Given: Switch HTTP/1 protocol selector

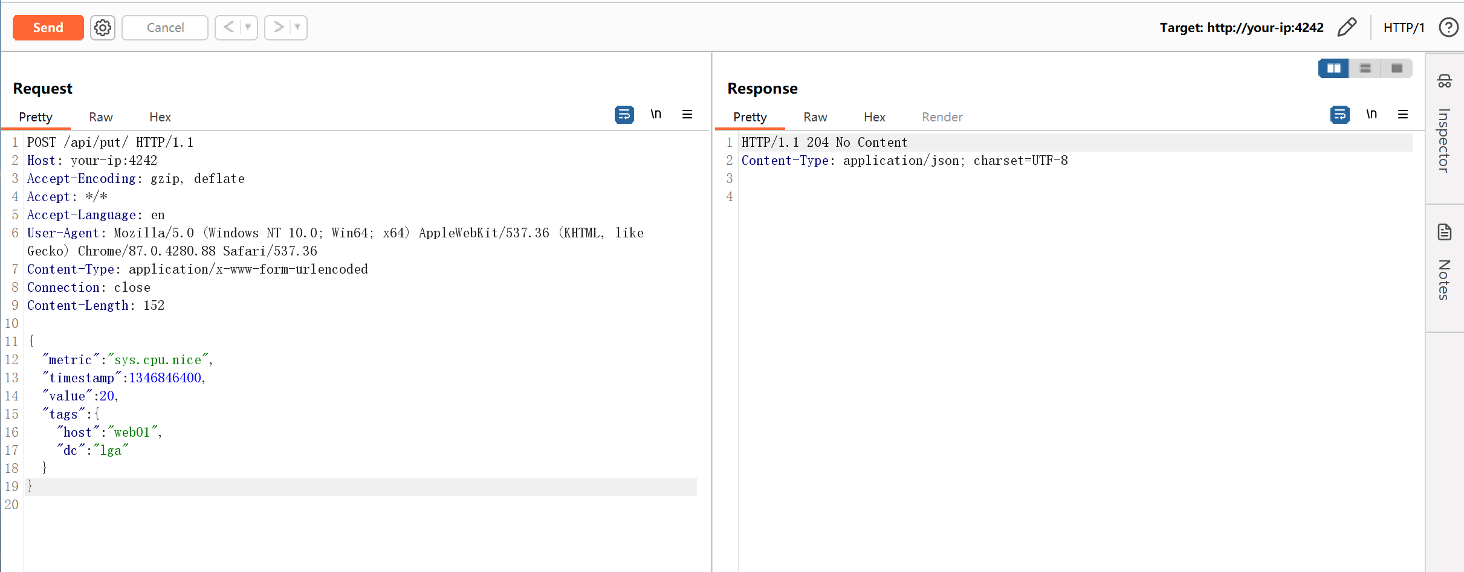Looking at the screenshot, I should [x=1404, y=28].
